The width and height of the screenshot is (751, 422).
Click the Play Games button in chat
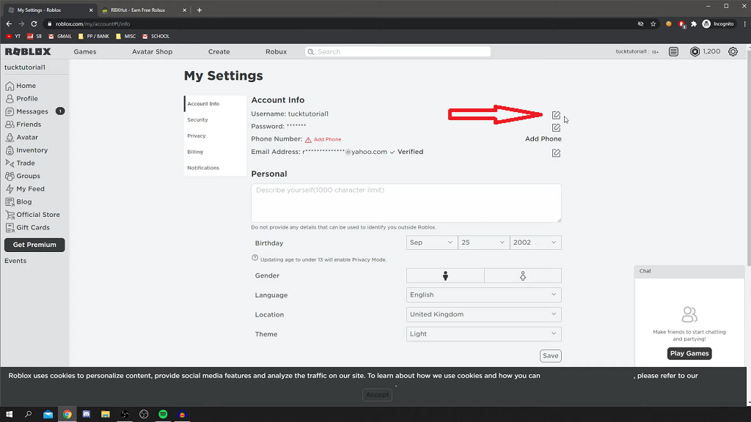[689, 353]
